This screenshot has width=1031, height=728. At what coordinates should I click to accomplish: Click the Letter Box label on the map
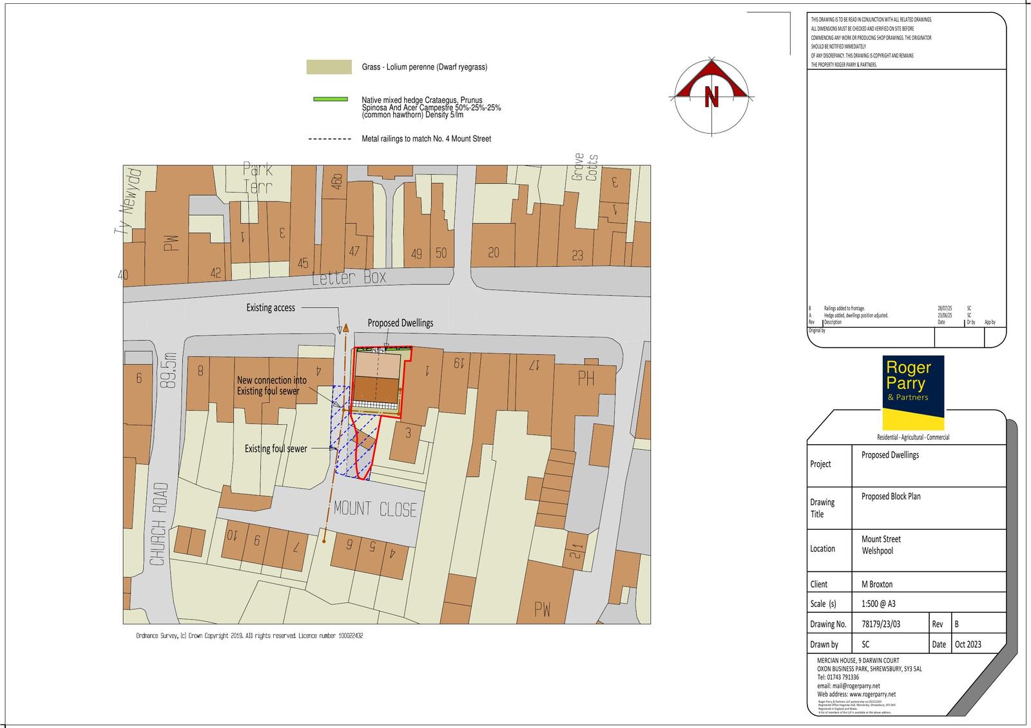click(349, 278)
